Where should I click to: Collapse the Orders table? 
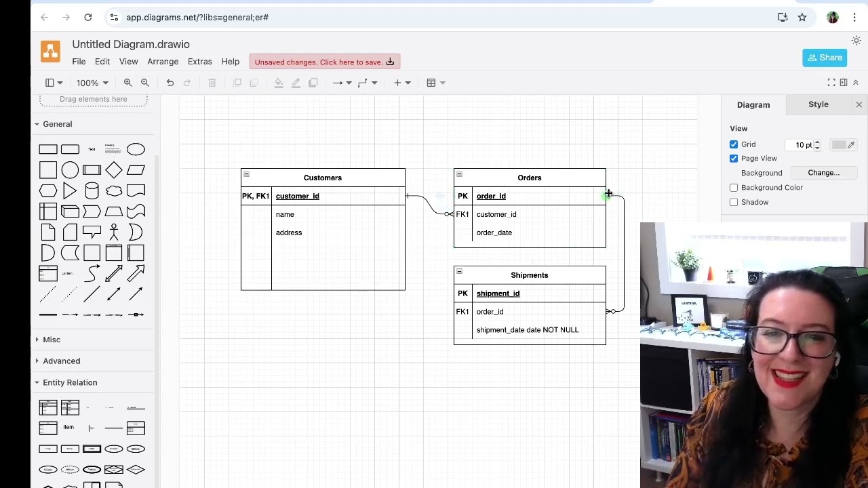click(x=459, y=174)
